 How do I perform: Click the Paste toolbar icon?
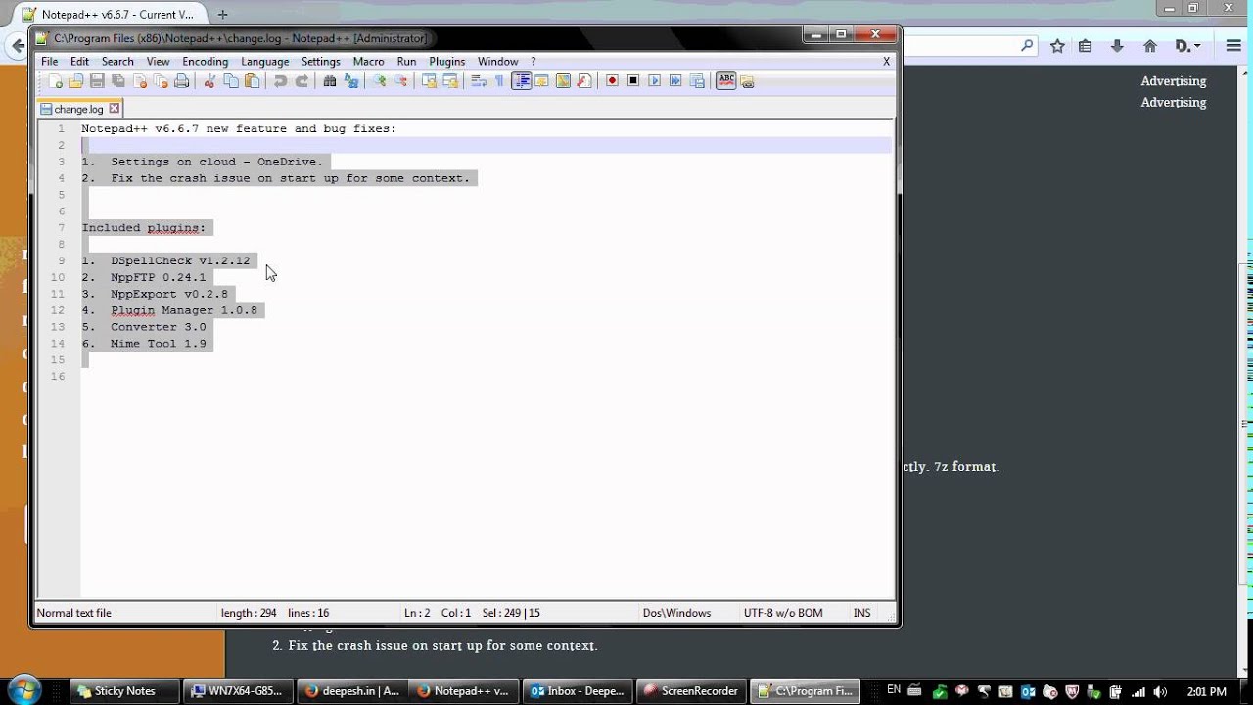pyautogui.click(x=252, y=81)
